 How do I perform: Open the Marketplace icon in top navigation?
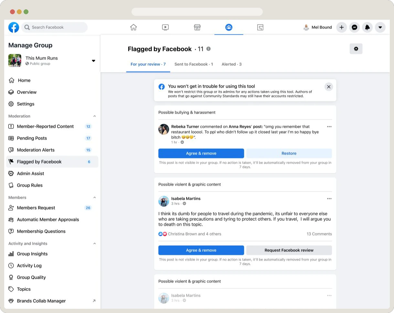click(197, 27)
